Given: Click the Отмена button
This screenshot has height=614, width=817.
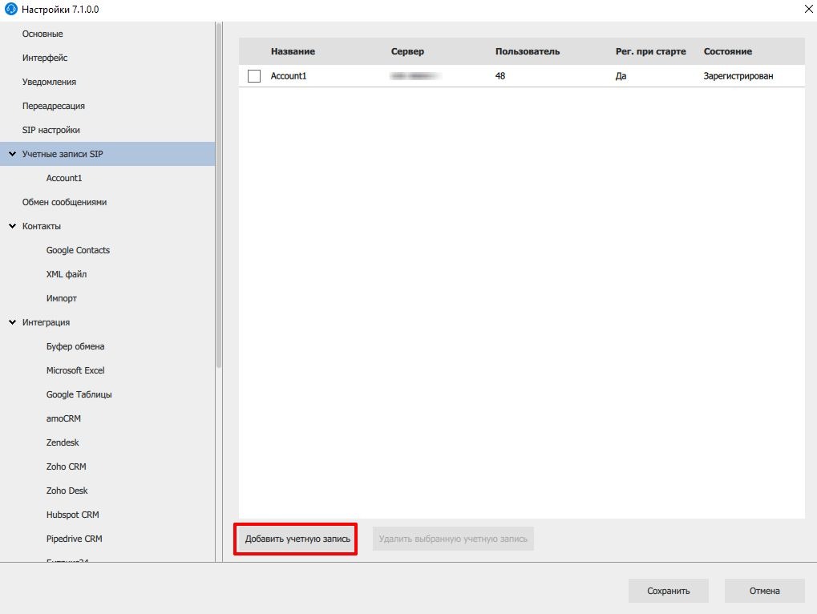Looking at the screenshot, I should [x=764, y=591].
